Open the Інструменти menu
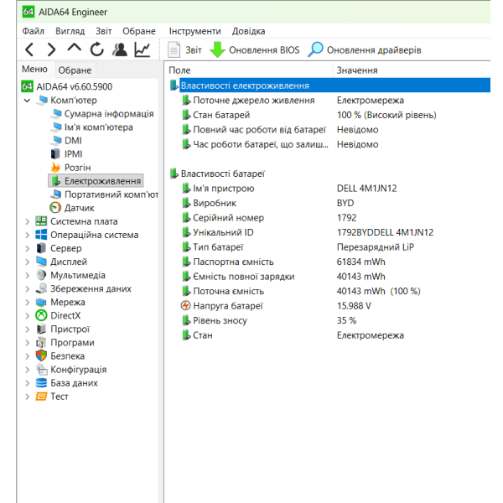Viewport: 503px width, 503px height. pyautogui.click(x=195, y=31)
